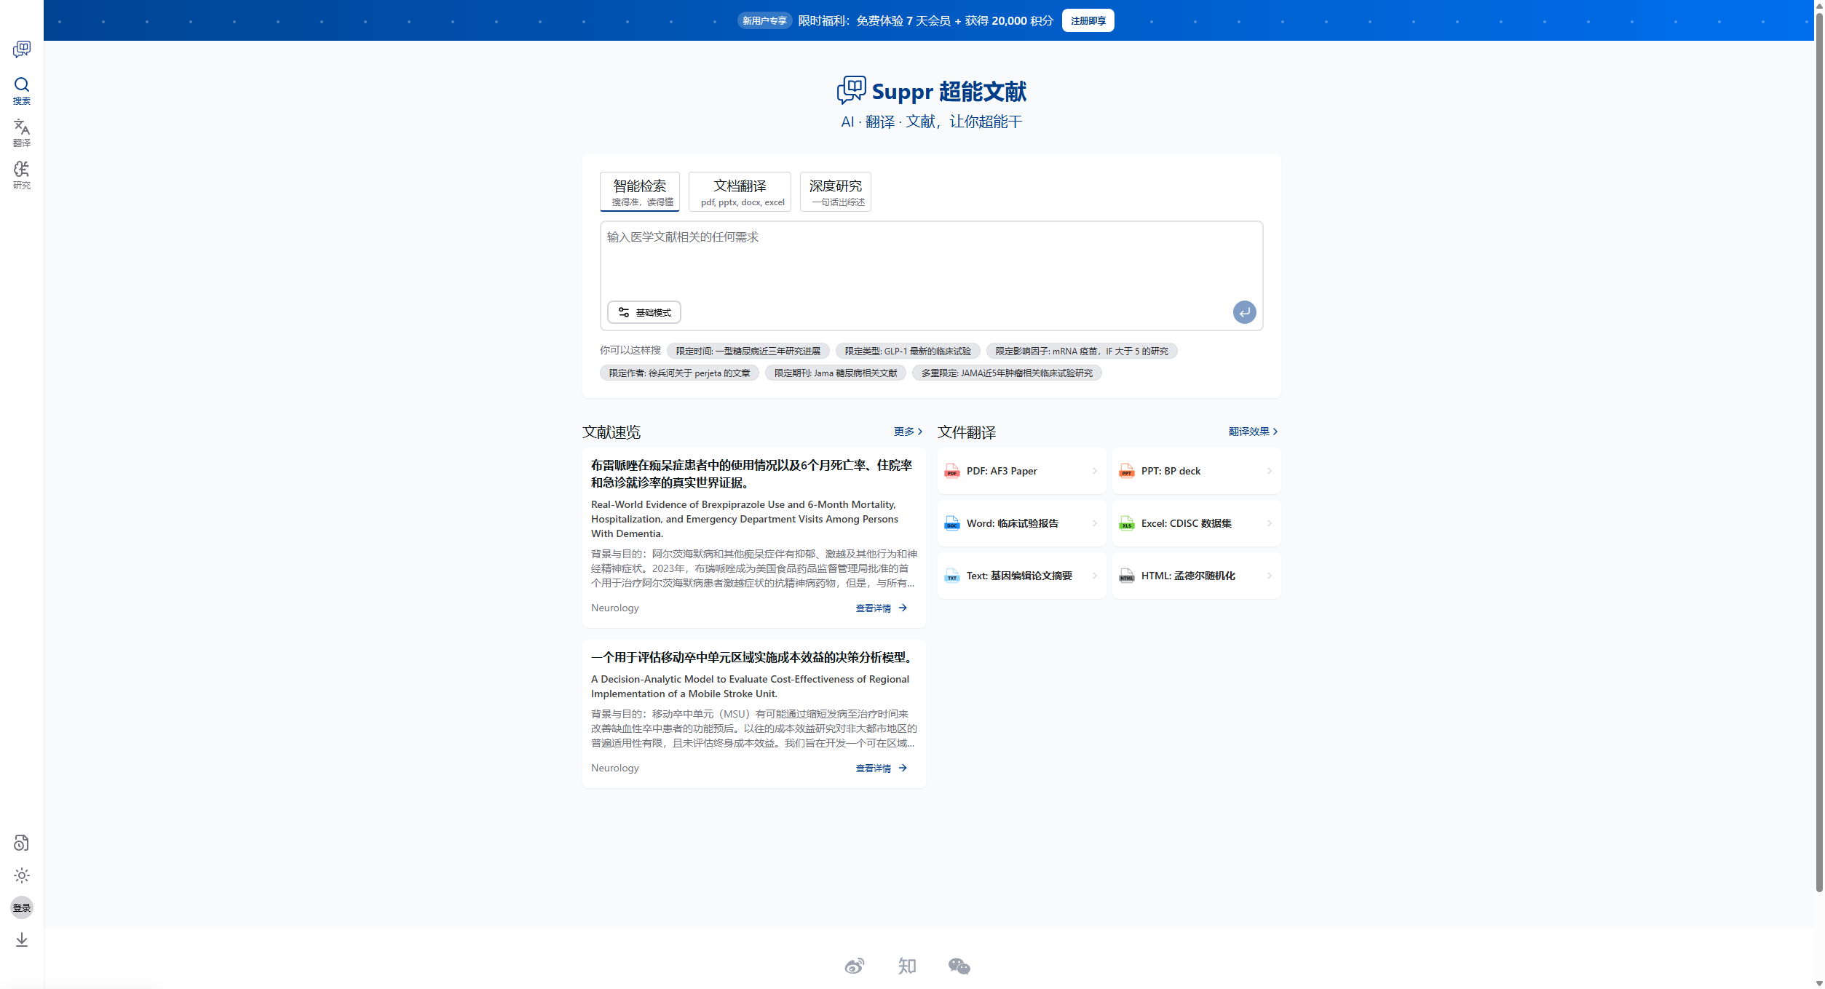The height and width of the screenshot is (989, 1825).
Task: Open the Zhihu social icon
Action: [x=907, y=966]
